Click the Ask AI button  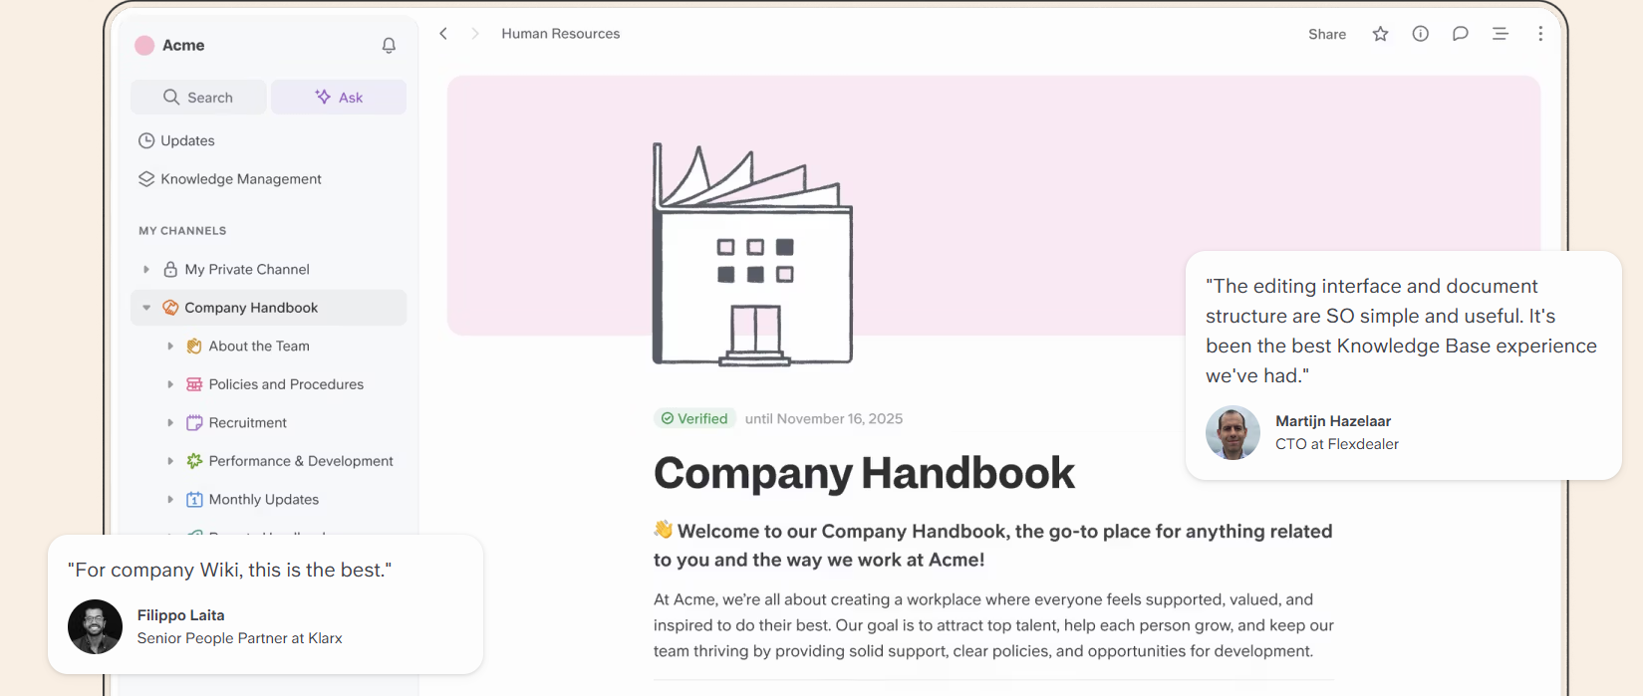click(339, 98)
